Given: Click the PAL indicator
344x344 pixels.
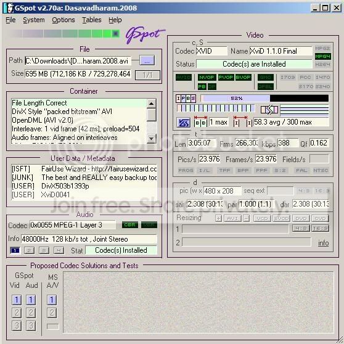Looking at the screenshot, I should [301, 171].
